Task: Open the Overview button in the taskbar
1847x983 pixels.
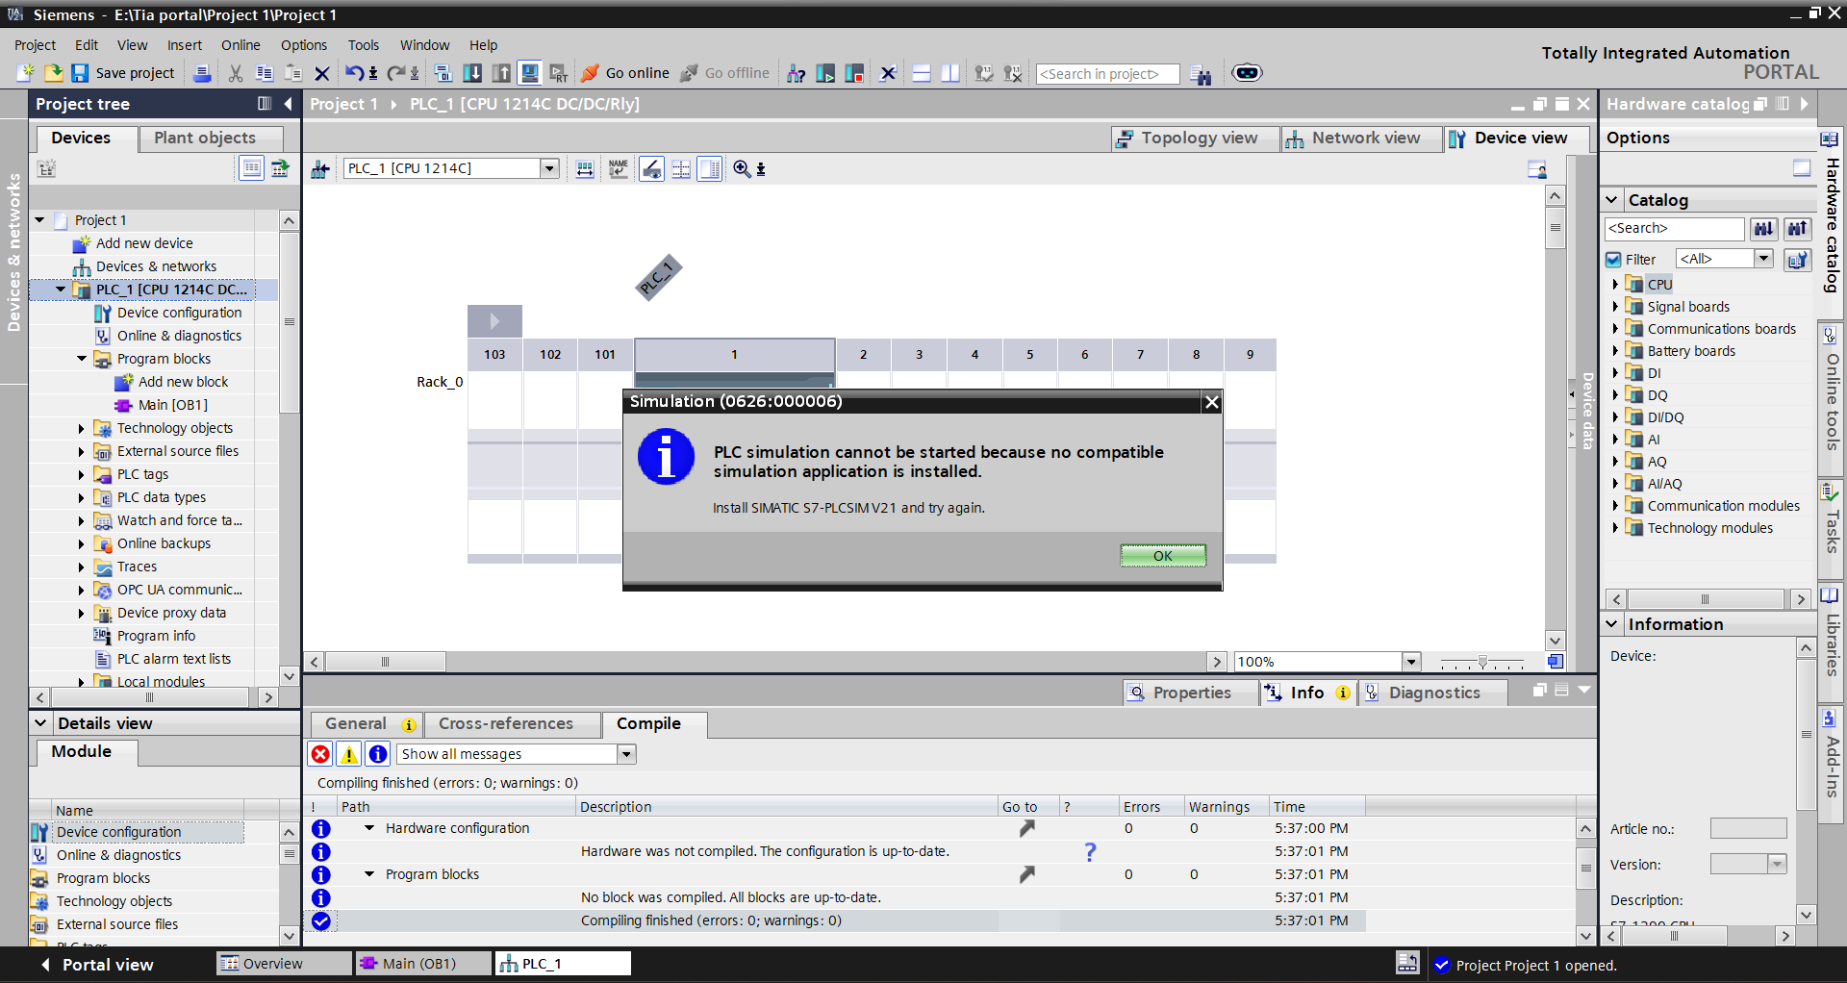Action: pyautogui.click(x=284, y=964)
